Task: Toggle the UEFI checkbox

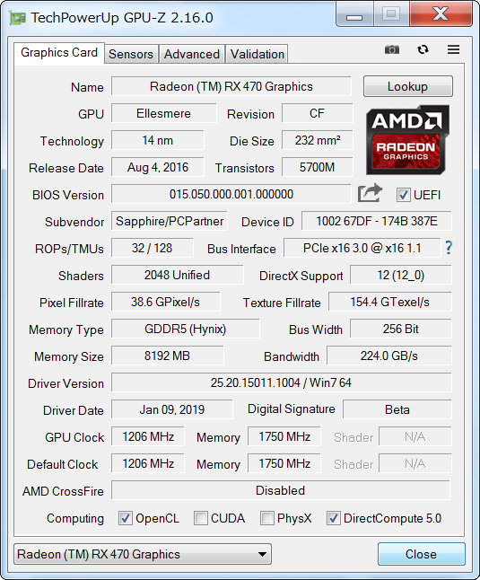Action: pos(403,195)
